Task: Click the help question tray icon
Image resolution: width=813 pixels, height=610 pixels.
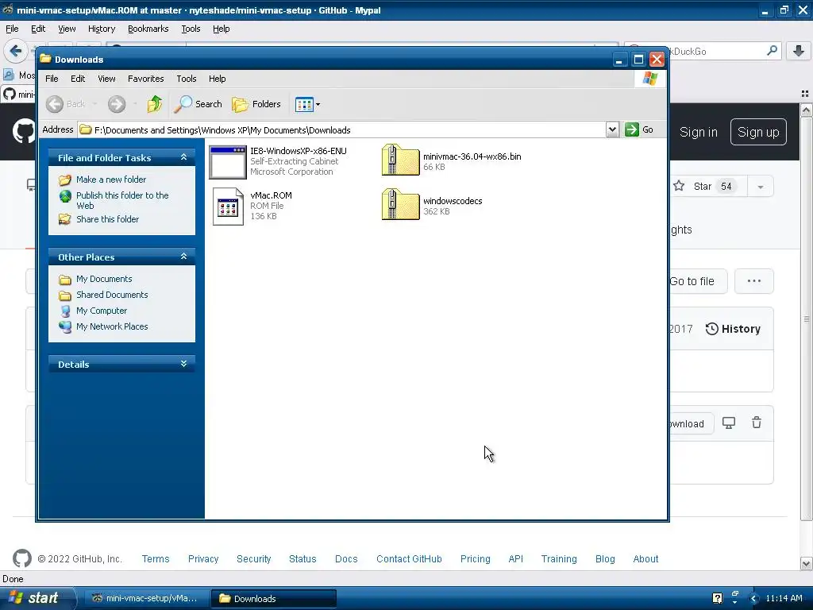Action: point(718,598)
